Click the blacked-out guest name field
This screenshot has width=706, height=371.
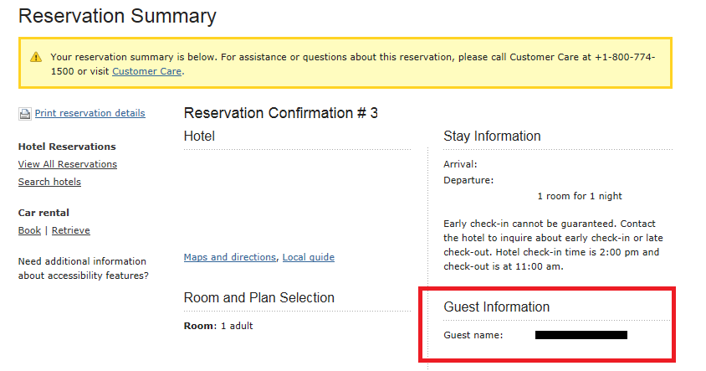pos(581,335)
